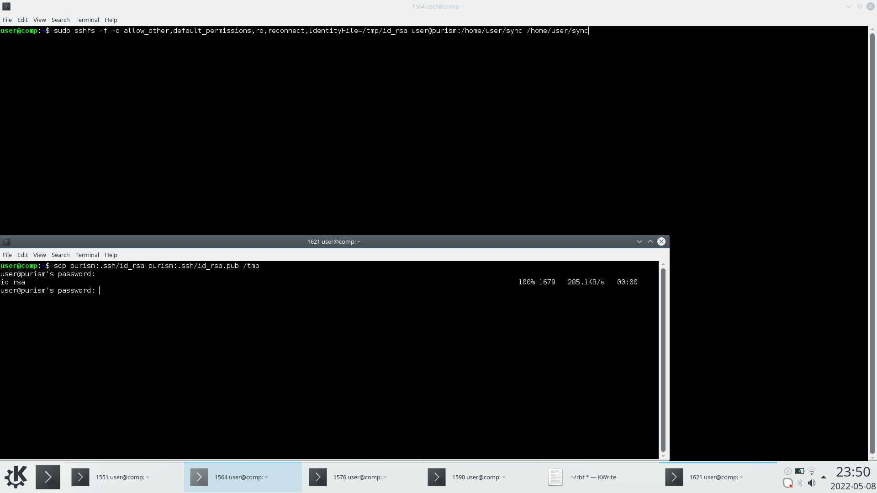877x493 pixels.
Task: Click the battery status tray icon
Action: tap(799, 471)
